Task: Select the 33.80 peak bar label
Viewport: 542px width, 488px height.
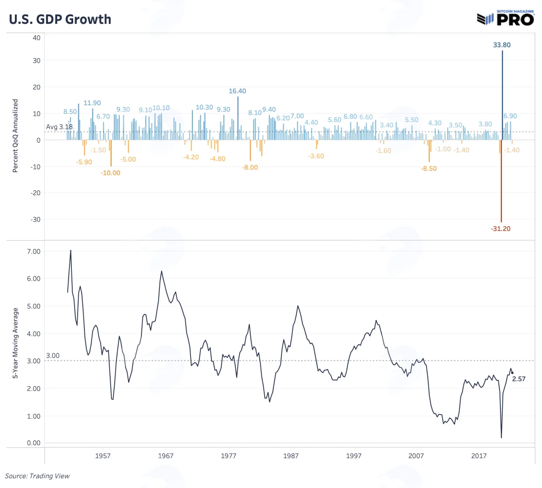Action: (x=502, y=45)
